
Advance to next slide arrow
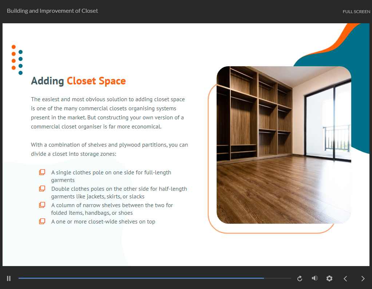pyautogui.click(x=363, y=278)
